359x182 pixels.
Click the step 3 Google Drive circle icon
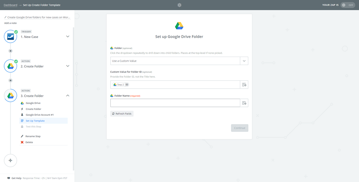(x=11, y=96)
